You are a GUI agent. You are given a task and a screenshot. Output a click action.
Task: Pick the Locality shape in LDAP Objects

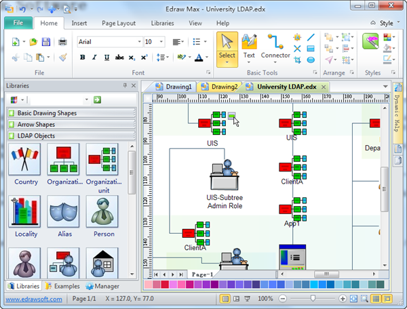(x=26, y=217)
